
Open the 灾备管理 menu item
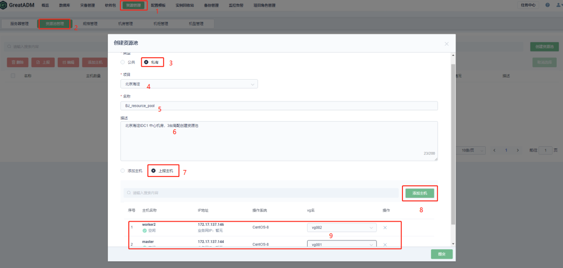(87, 5)
